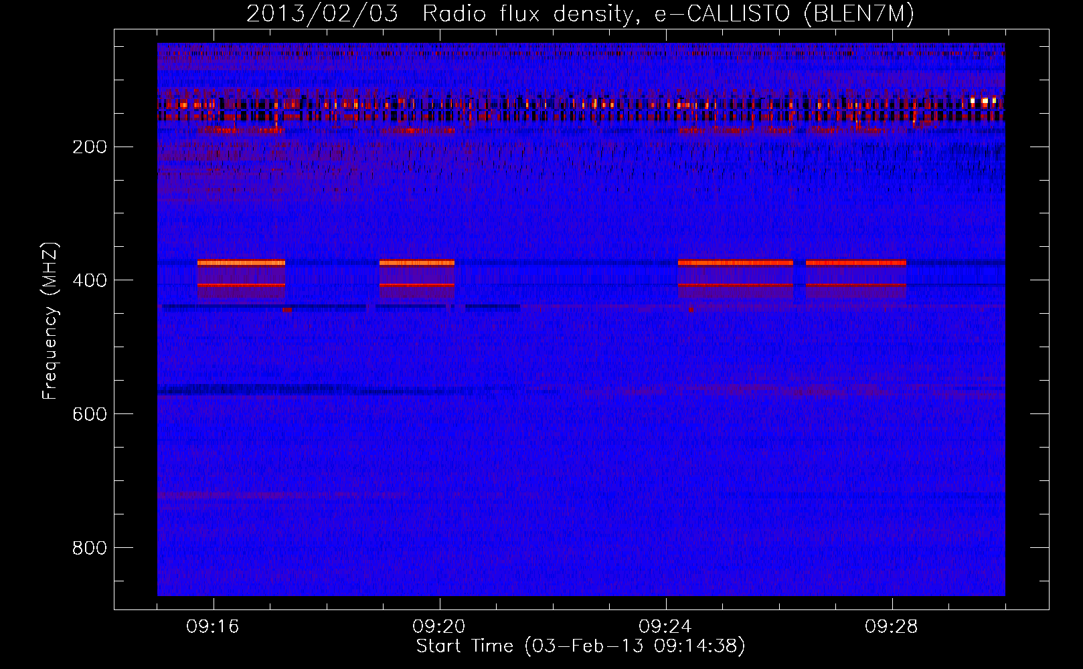Click the 800 frequency tick label
This screenshot has height=669, width=1083.
coord(90,549)
